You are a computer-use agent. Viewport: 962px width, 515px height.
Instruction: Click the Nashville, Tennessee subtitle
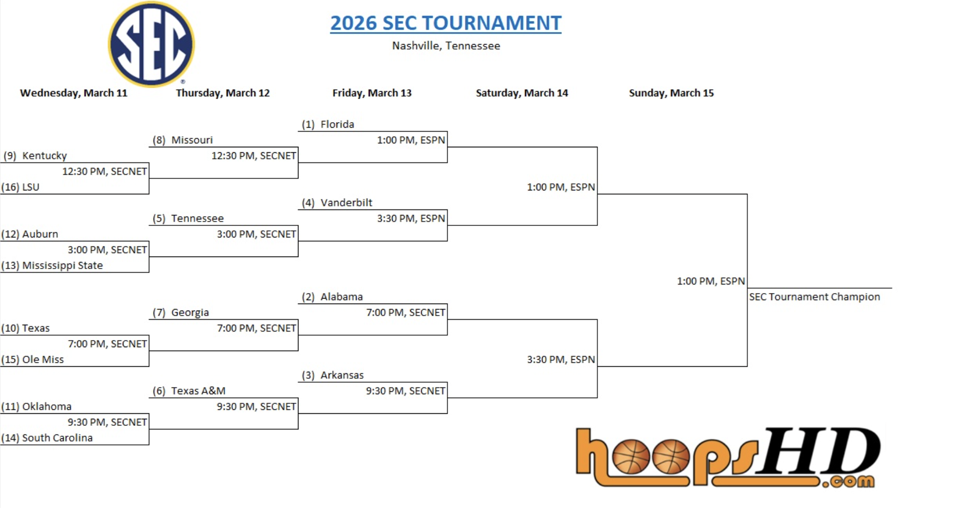[x=446, y=46]
